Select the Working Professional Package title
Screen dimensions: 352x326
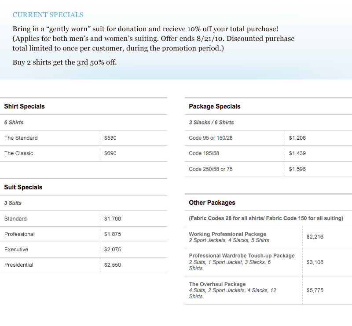pos(227,234)
